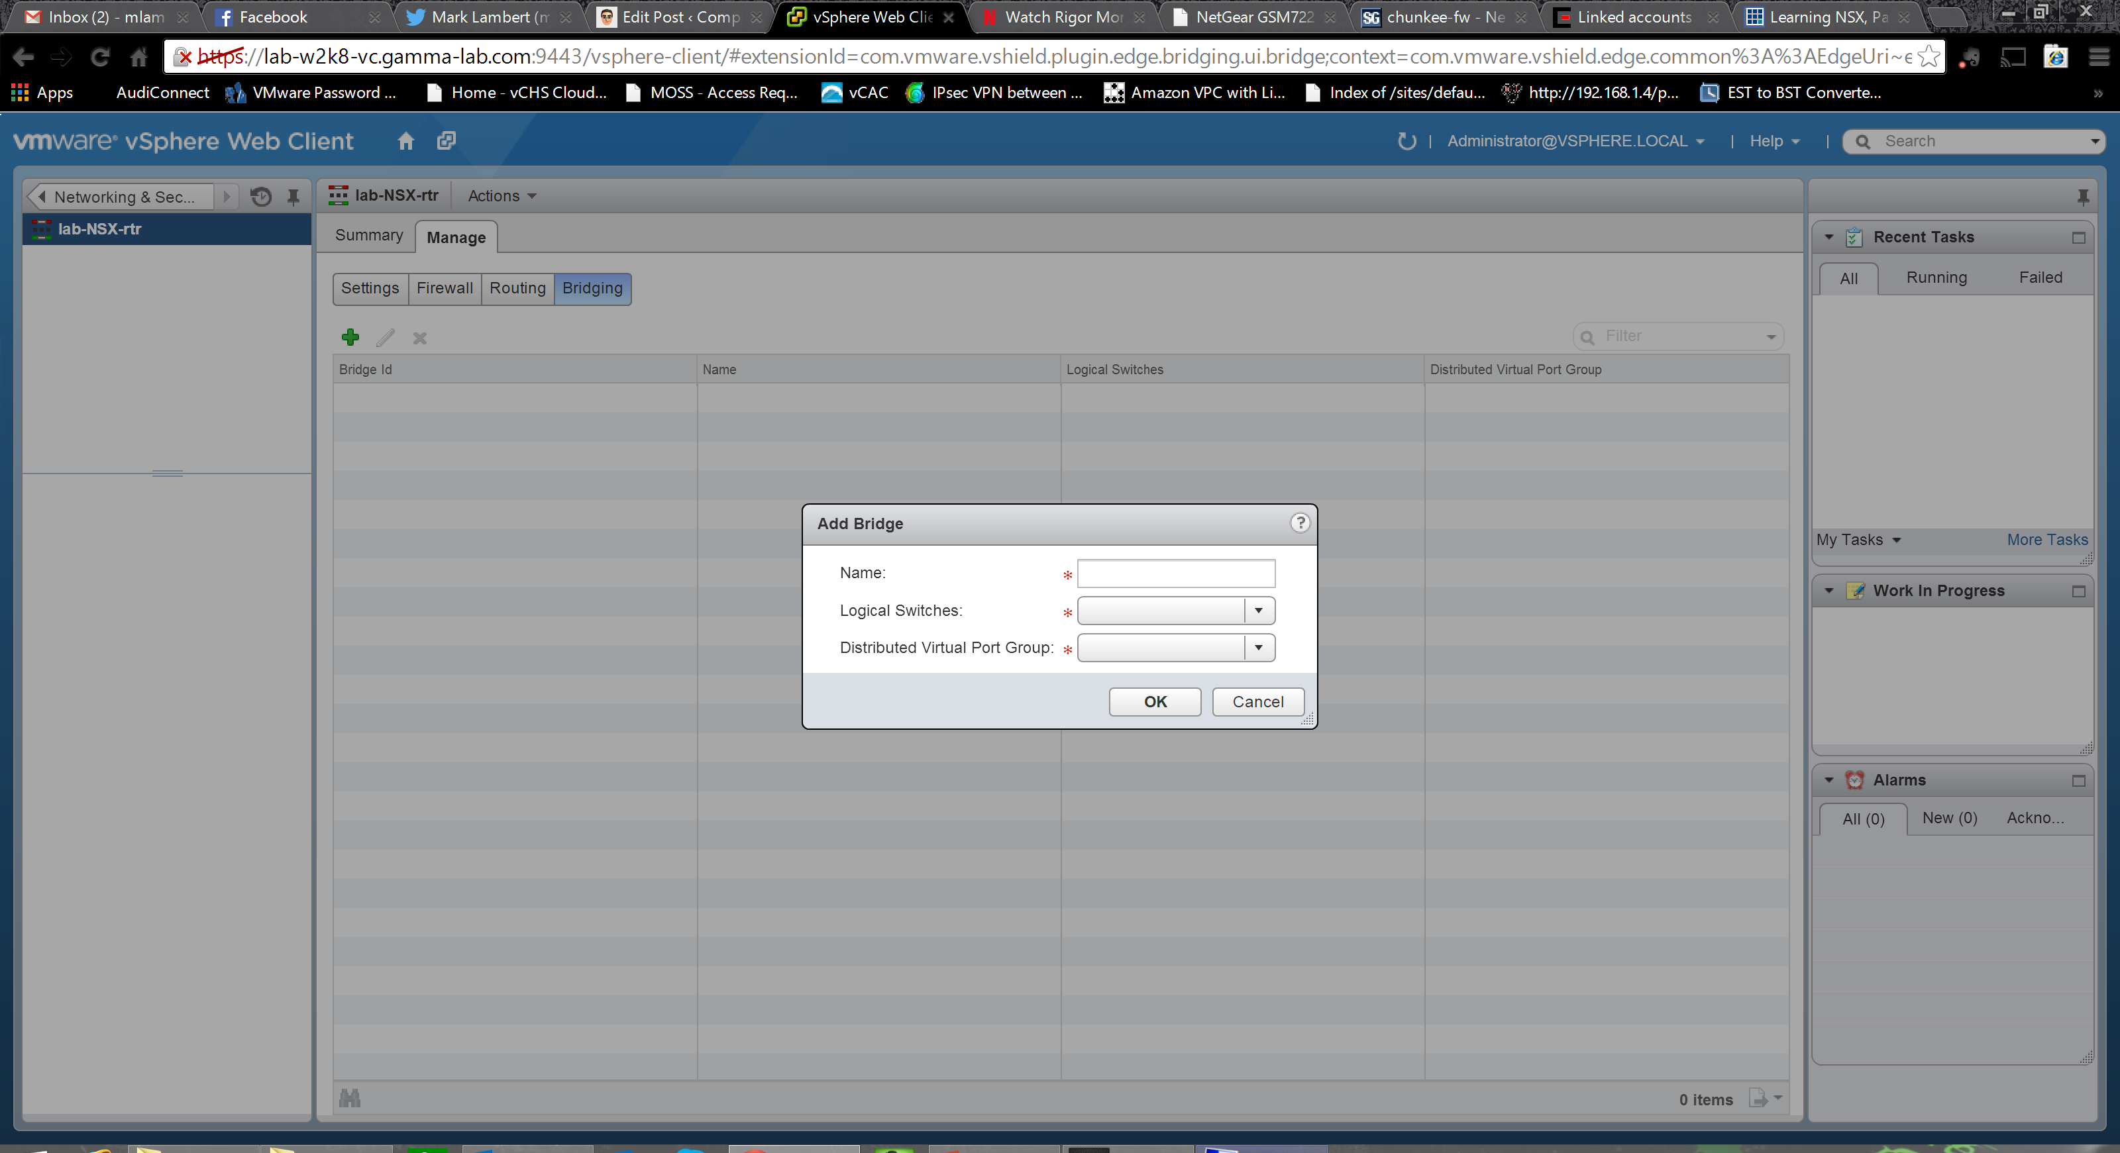2120x1153 pixels.
Task: Open the Distributed Virtual Port Group dropdown
Action: (x=1258, y=648)
